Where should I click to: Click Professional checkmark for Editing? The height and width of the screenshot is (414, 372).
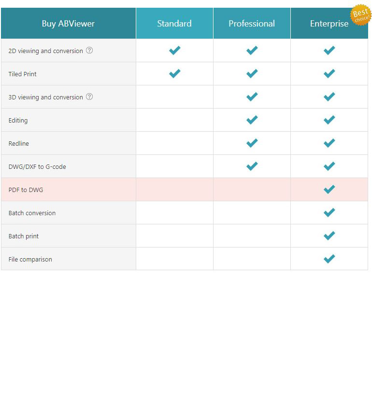pyautogui.click(x=252, y=120)
